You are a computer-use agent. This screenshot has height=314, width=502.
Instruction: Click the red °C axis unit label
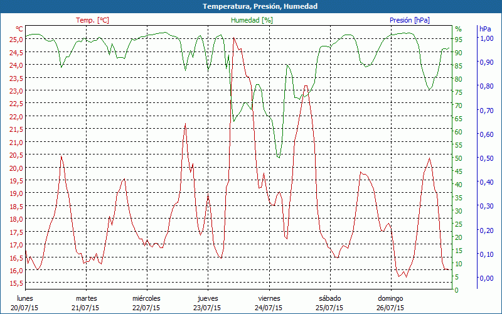pos(19,29)
